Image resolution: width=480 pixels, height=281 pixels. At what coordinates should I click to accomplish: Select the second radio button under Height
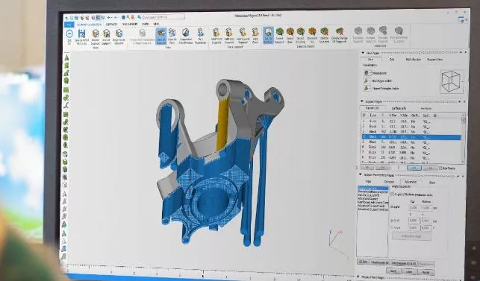[392, 228]
